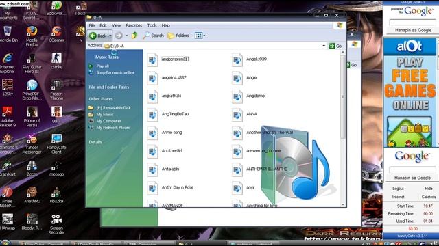Click the Back button in Explorer toolbar
Screen dimensions: 439x246
(98, 36)
